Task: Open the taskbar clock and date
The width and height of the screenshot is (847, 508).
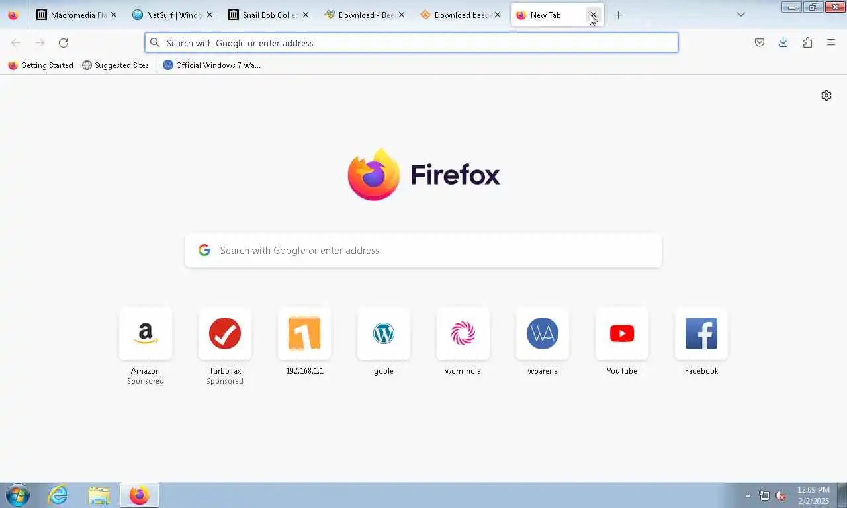Action: (x=813, y=495)
